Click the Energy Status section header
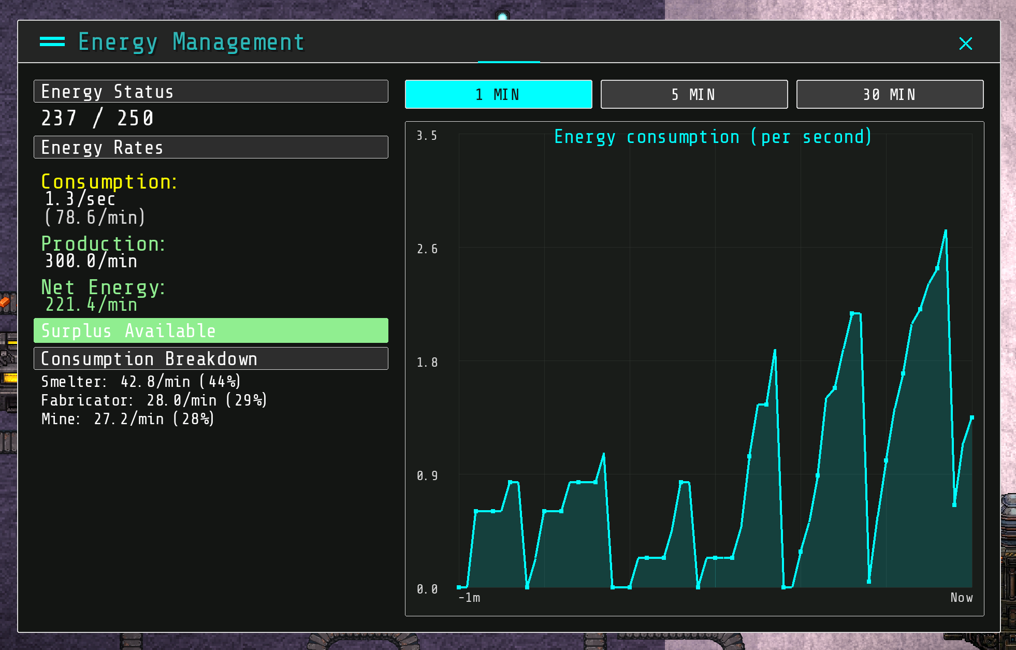Image resolution: width=1016 pixels, height=650 pixels. point(211,92)
